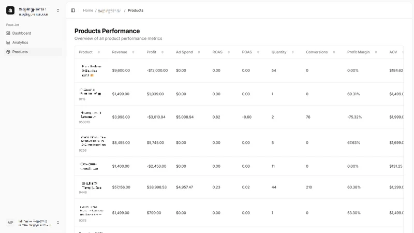Click the $4,957.47 ad spend cell
Image resolution: width=414 pixels, height=233 pixels.
[x=185, y=187]
